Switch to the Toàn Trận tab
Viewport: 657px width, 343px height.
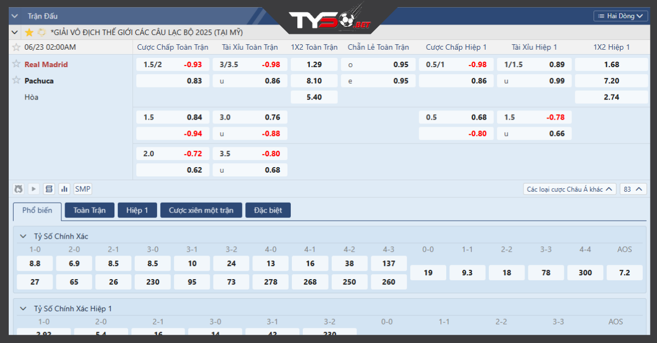(90, 210)
